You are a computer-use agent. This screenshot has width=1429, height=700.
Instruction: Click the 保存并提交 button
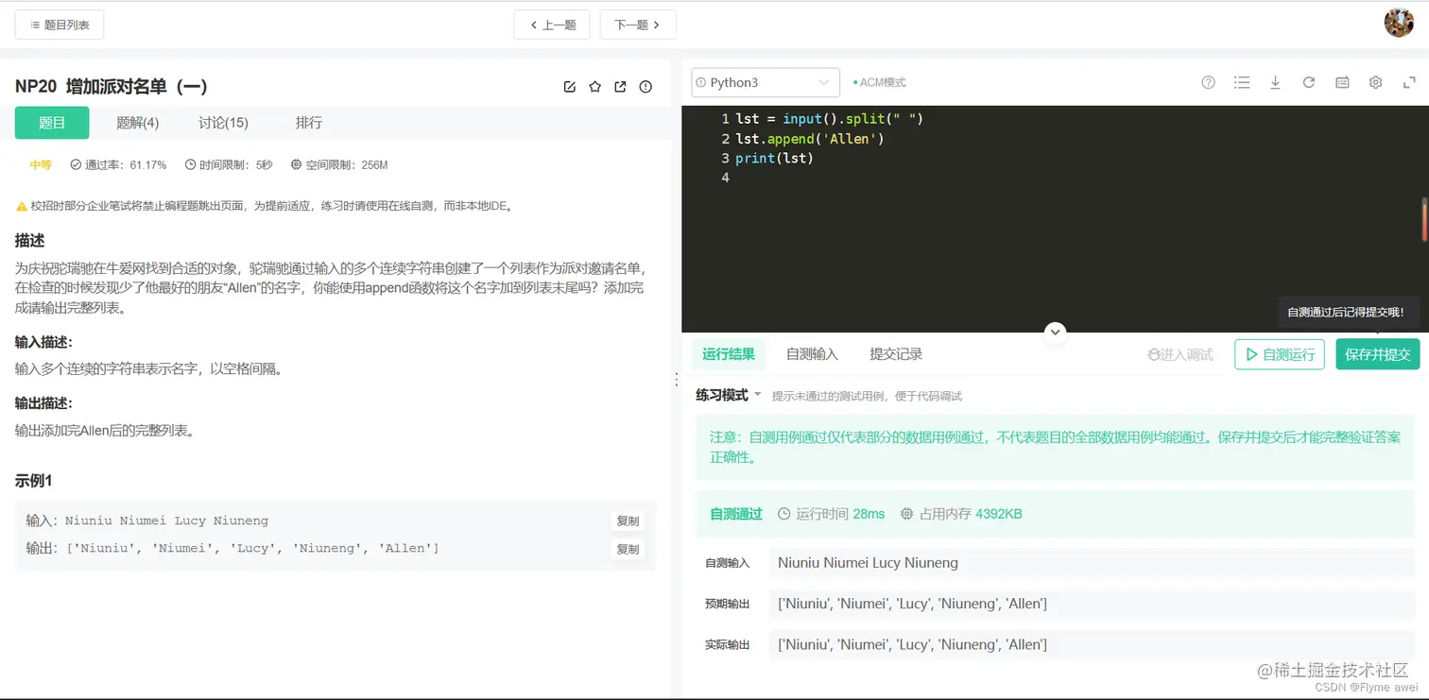pos(1377,353)
